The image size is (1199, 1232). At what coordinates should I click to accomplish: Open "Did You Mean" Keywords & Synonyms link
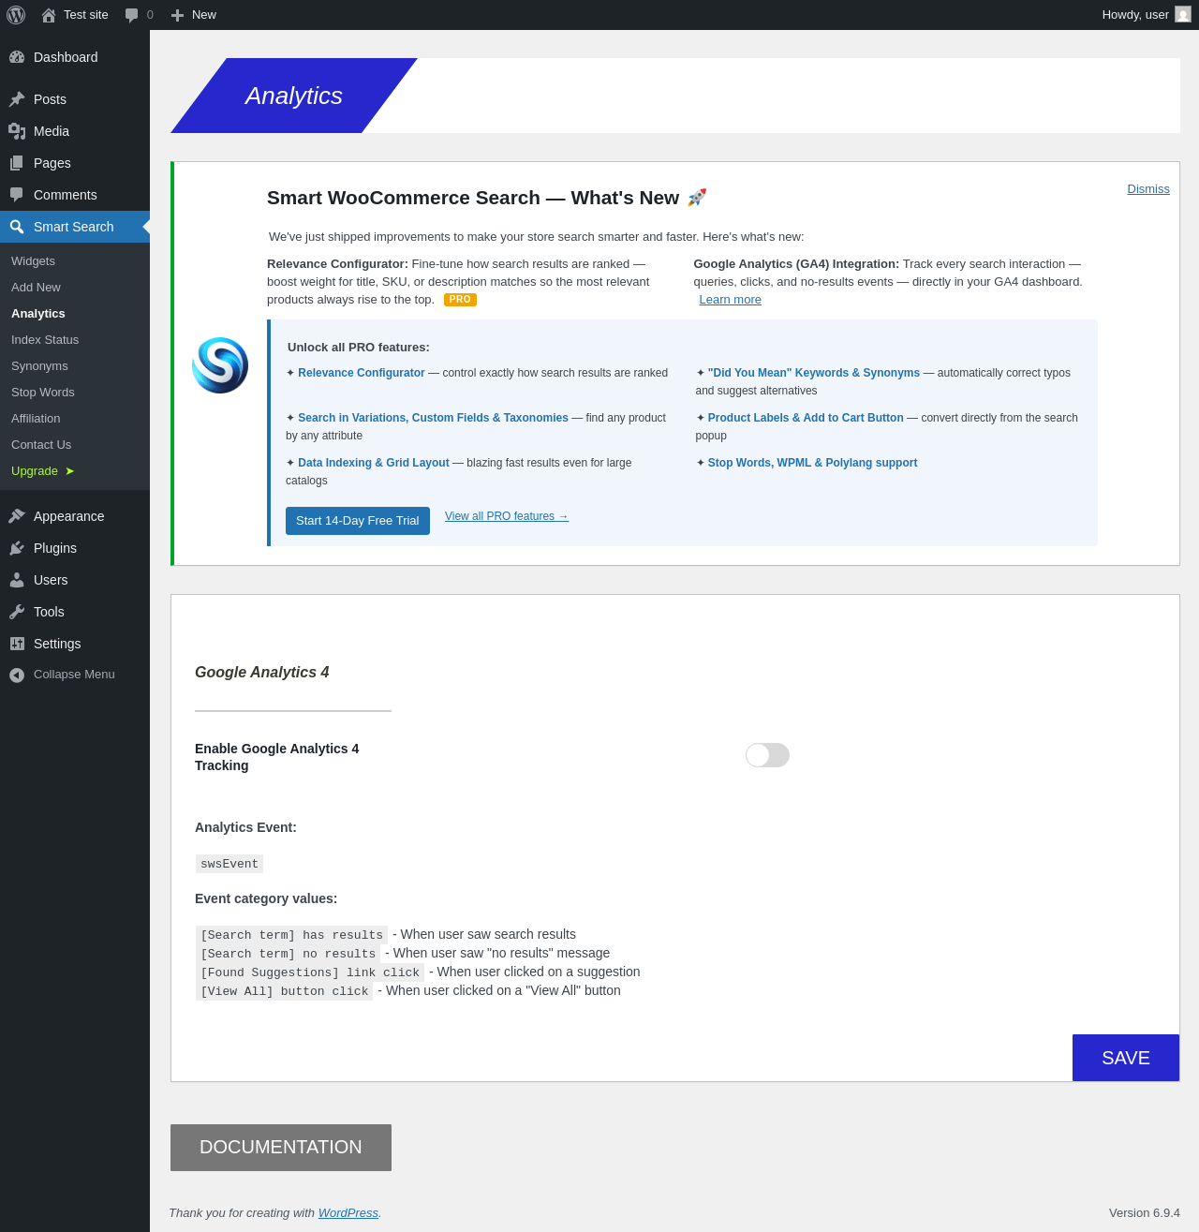pos(814,373)
